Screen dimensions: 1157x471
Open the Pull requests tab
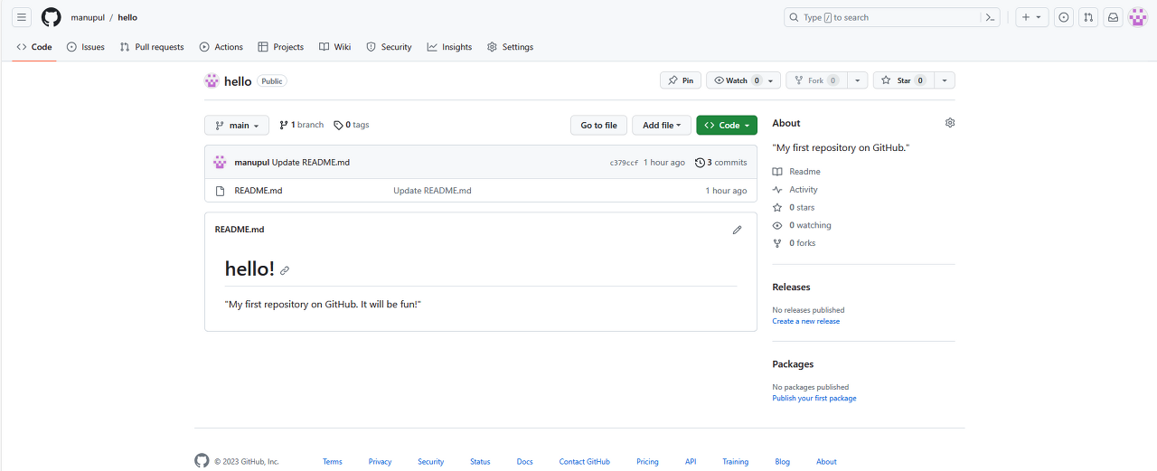click(152, 47)
